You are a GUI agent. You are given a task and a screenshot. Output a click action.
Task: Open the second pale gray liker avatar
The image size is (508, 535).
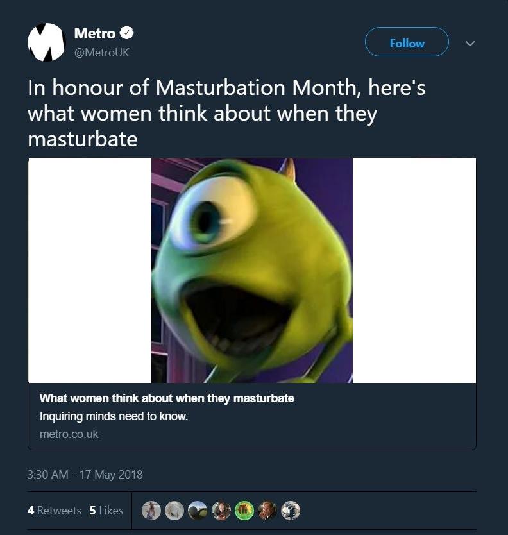[x=174, y=511]
